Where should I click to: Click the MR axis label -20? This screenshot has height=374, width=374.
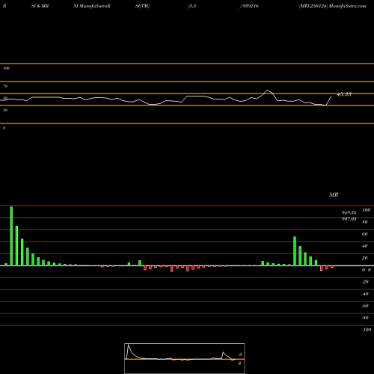coord(365,282)
